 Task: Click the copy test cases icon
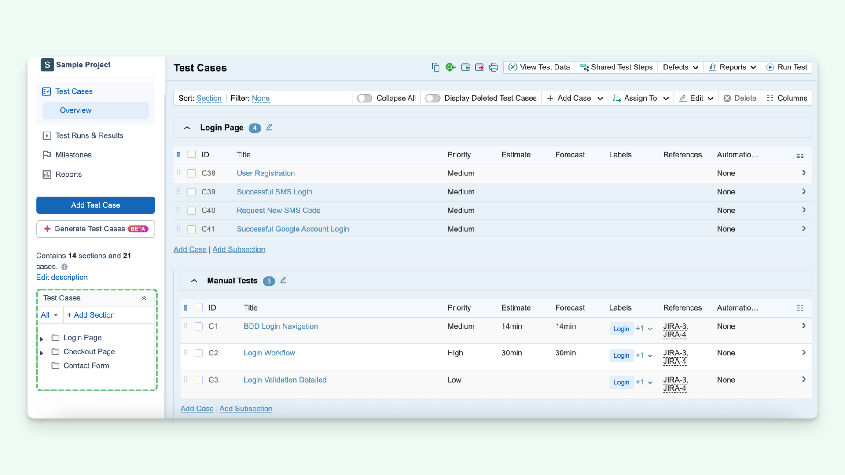436,67
